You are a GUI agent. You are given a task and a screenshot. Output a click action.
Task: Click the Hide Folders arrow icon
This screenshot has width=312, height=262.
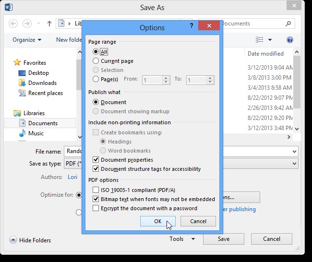pos(13,240)
